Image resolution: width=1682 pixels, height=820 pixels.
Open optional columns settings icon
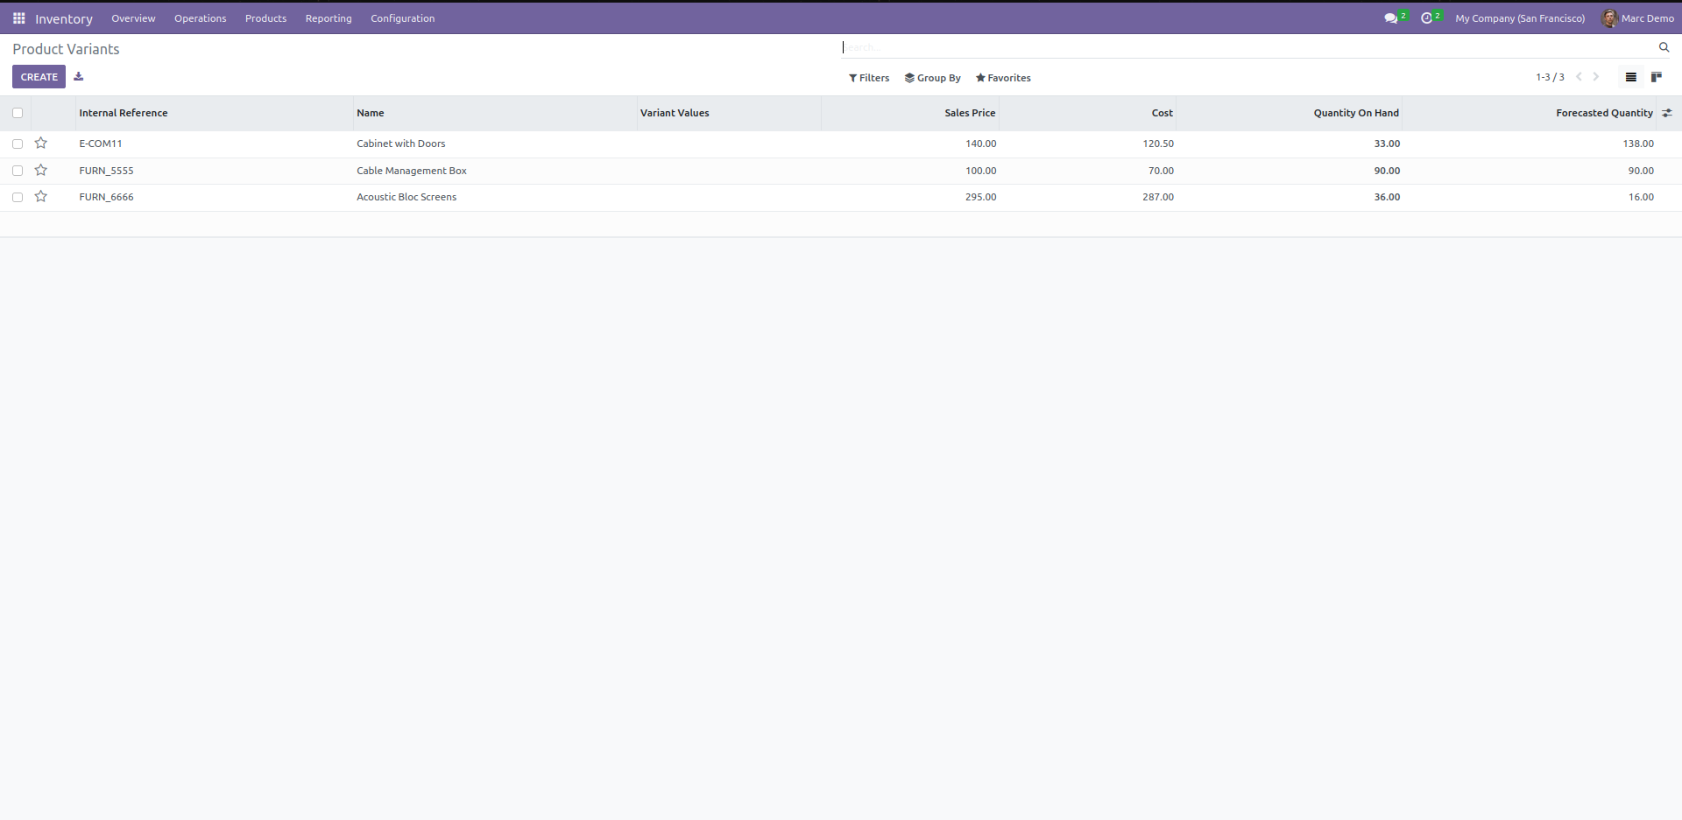1667,113
